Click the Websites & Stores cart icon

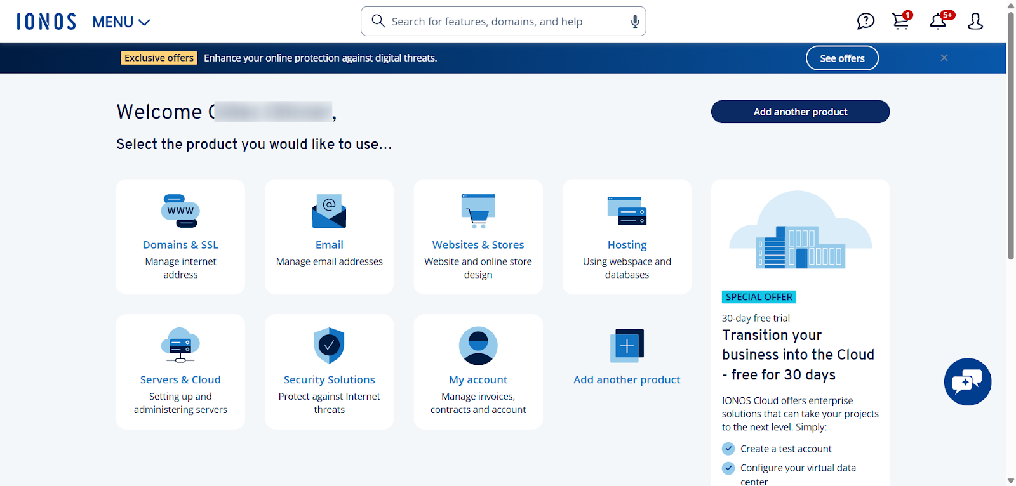pos(478,211)
